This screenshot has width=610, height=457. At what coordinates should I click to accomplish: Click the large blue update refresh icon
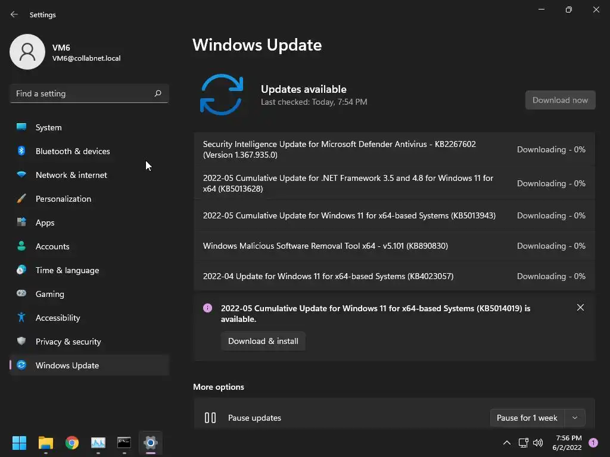pos(222,95)
